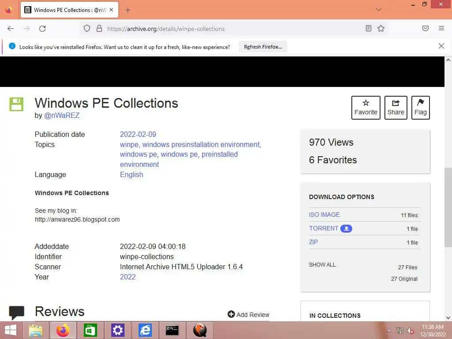Screen dimensions: 452x339
Task: Open the taskbar clock and date
Action: (x=433, y=331)
